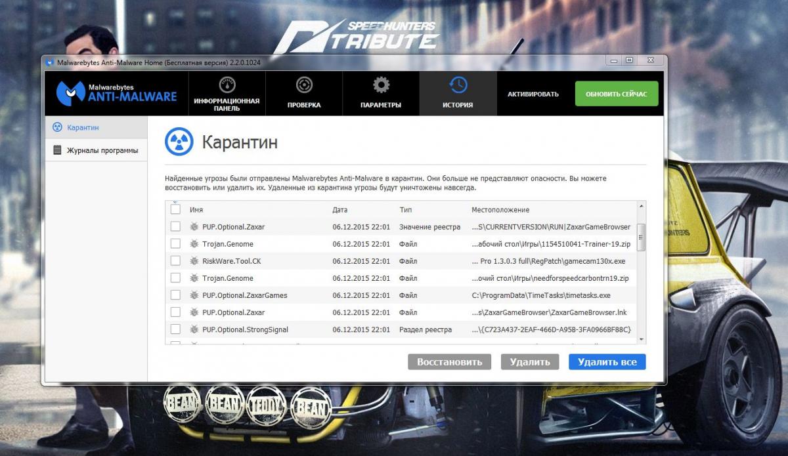Select the PUP.Optional.ZaxarGames name text
The height and width of the screenshot is (456, 788).
coord(245,295)
